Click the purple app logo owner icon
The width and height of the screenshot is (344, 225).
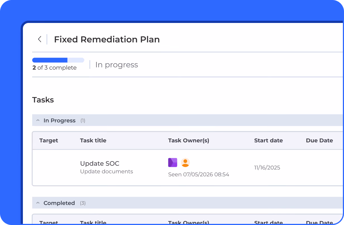pos(173,163)
